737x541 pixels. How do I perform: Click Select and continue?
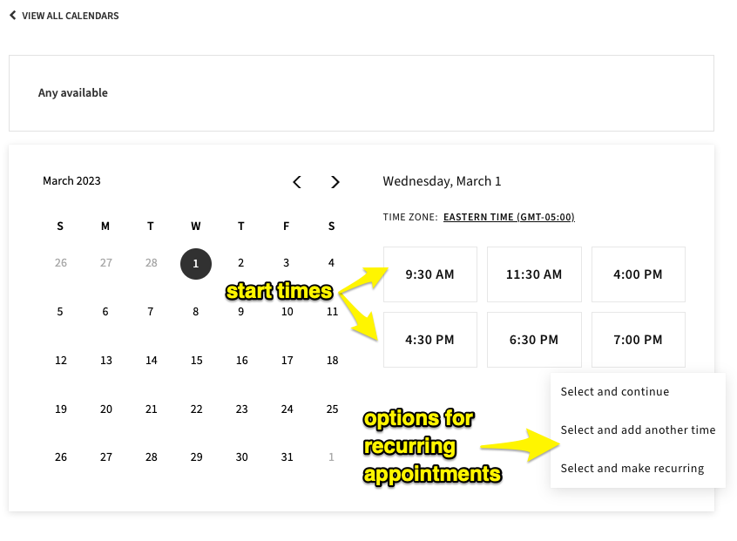click(614, 391)
